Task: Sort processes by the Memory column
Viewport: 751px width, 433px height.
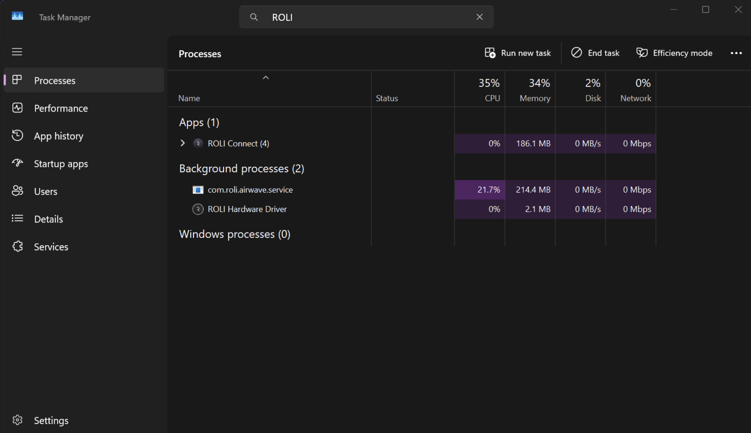Action: point(534,98)
